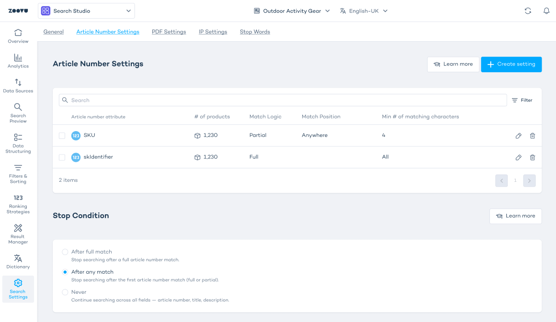Open the Analytics section in sidebar
Viewport: 556px width, 322px height.
tap(18, 61)
